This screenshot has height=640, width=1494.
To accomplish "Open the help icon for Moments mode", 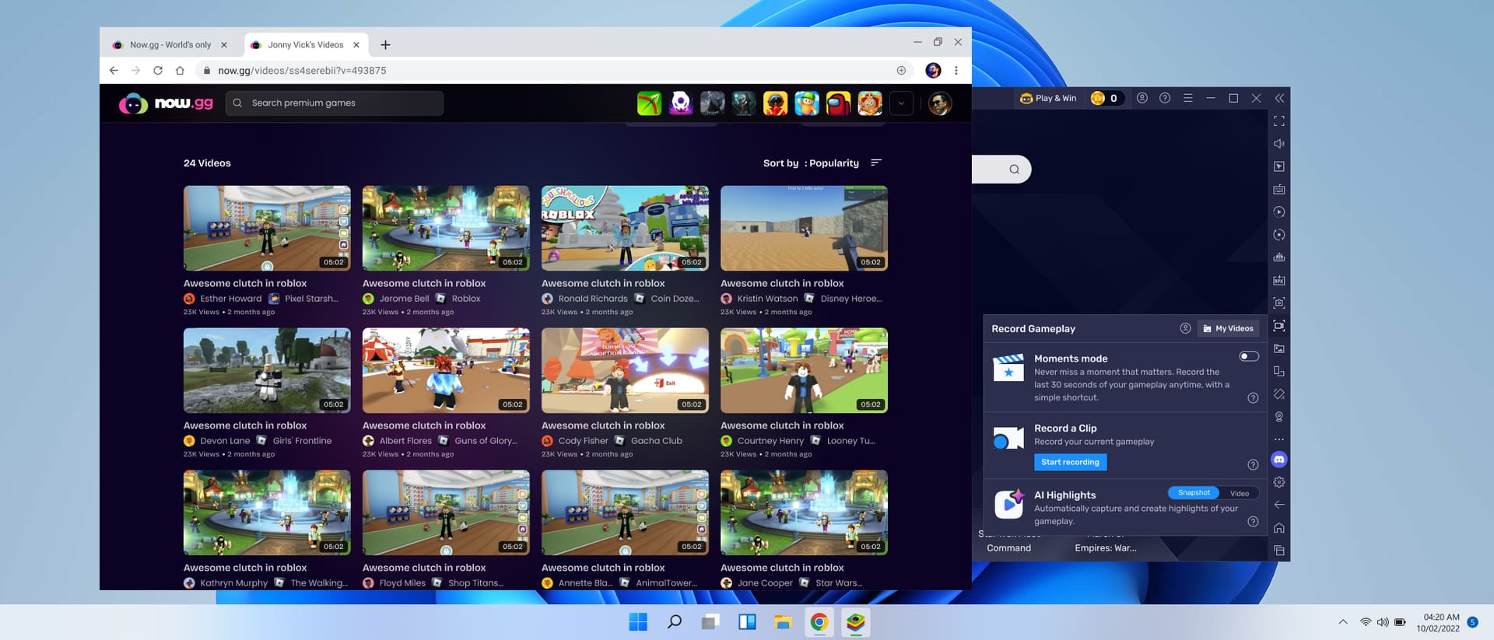I will click(x=1253, y=398).
